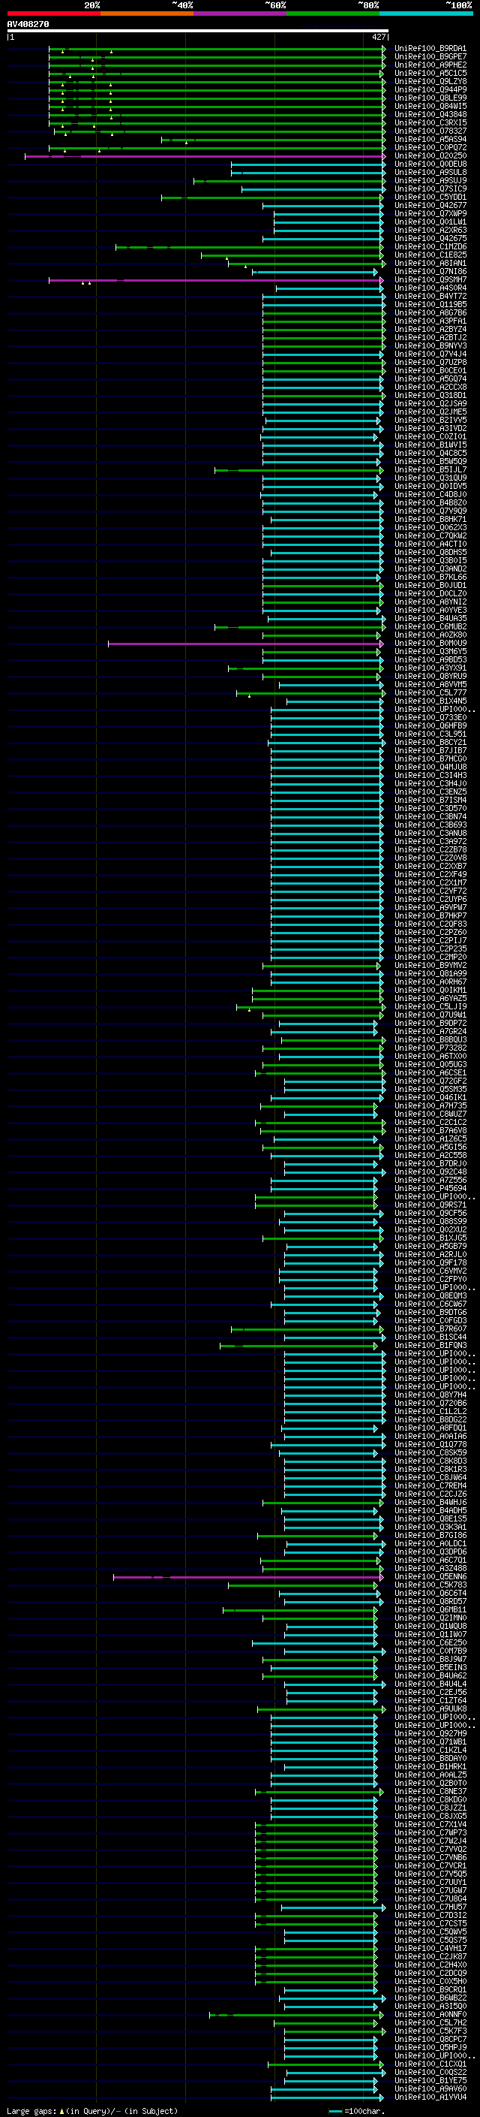
Task: Click the purple ~60% identity legend bar
Action: coord(239,14)
